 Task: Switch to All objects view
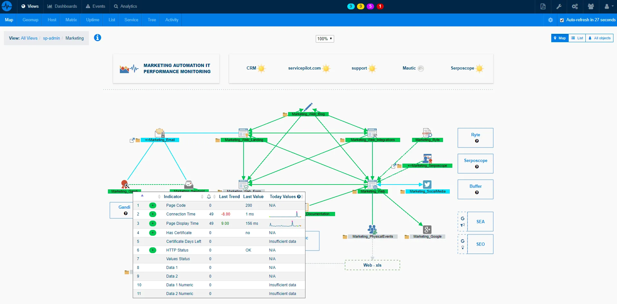(599, 38)
